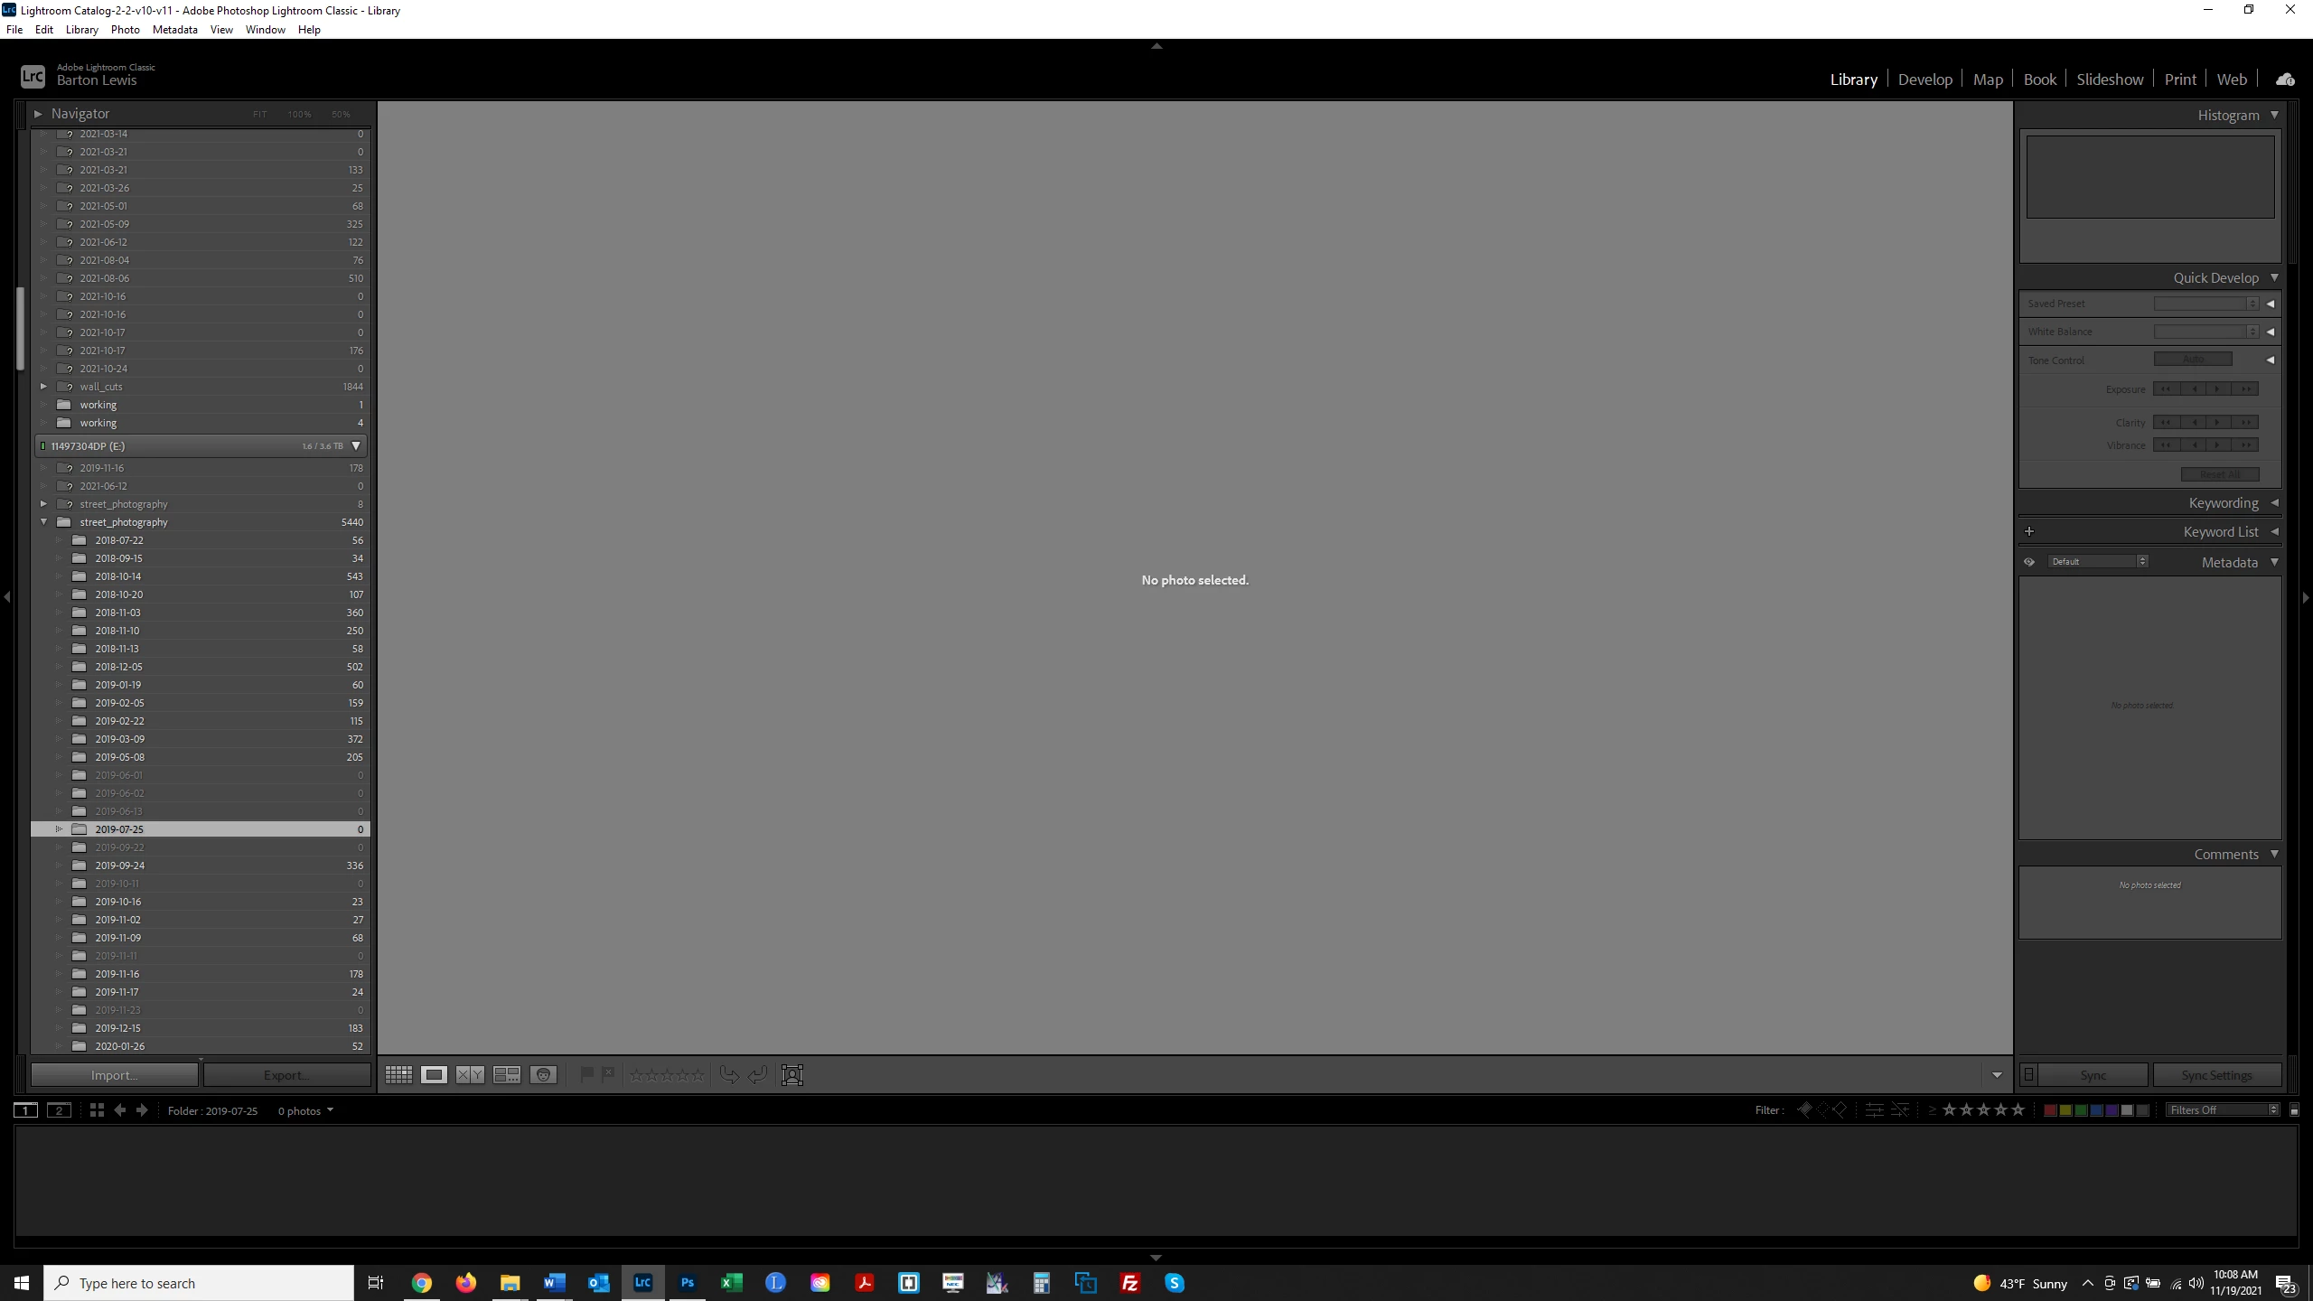The image size is (2313, 1301).
Task: Toggle the filter on/off switch
Action: [2294, 1110]
